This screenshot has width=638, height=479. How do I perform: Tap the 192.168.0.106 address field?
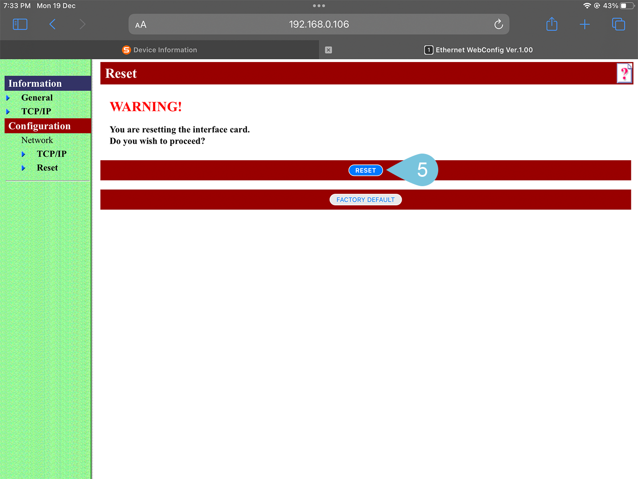319,25
